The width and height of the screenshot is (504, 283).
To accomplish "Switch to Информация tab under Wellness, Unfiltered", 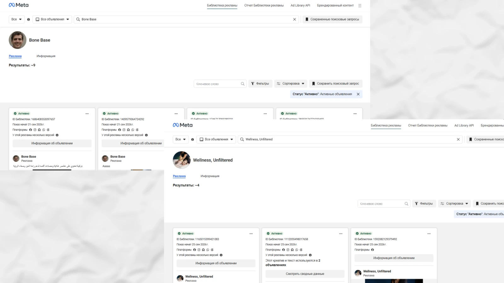I will (210, 176).
